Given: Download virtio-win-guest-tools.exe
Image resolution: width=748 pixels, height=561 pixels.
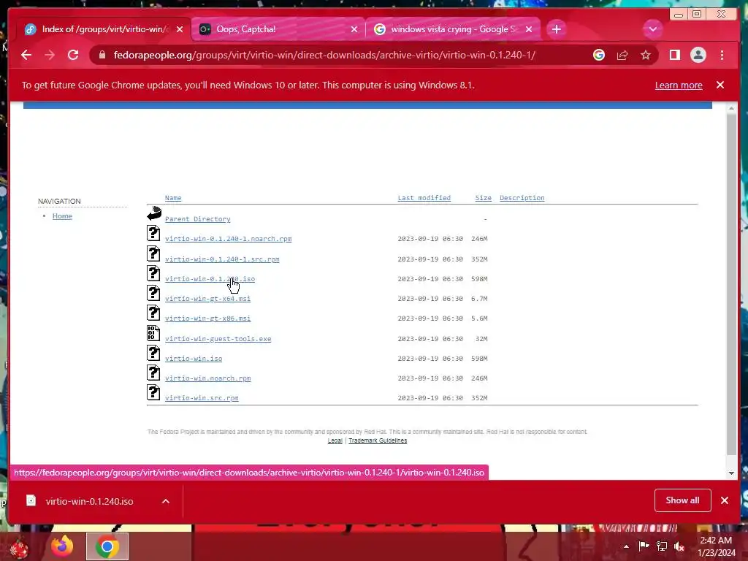Looking at the screenshot, I should (218, 339).
